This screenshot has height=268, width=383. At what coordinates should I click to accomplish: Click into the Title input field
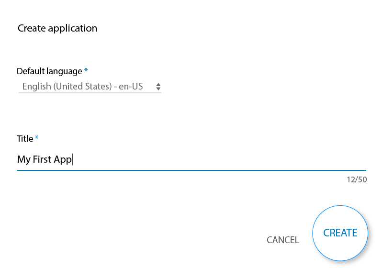tap(191, 159)
